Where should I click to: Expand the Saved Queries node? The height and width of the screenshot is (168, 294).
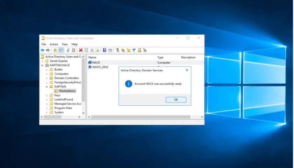tap(42, 61)
